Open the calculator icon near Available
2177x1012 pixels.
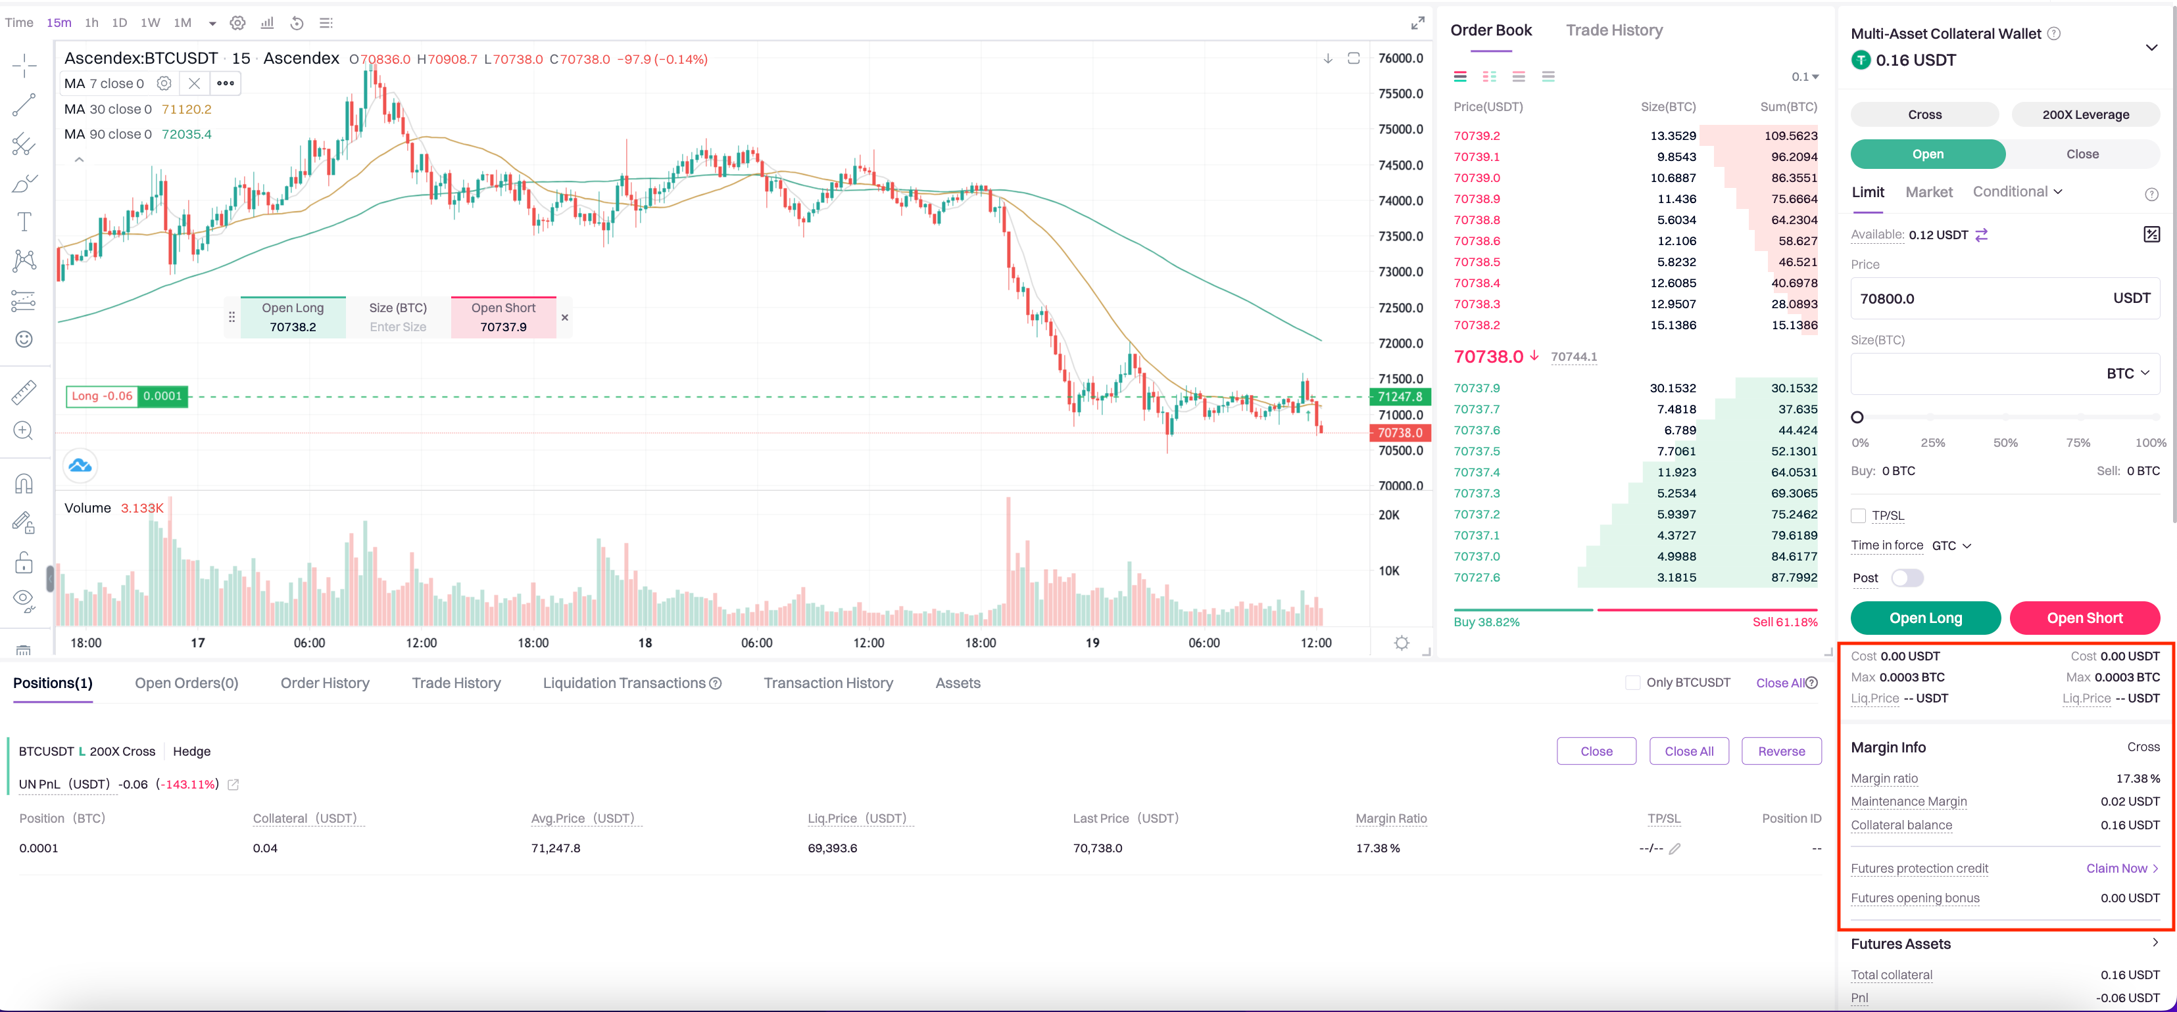click(x=2151, y=235)
